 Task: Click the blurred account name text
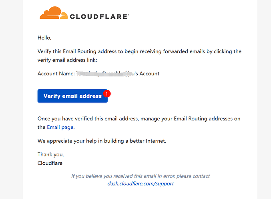tap(104, 73)
